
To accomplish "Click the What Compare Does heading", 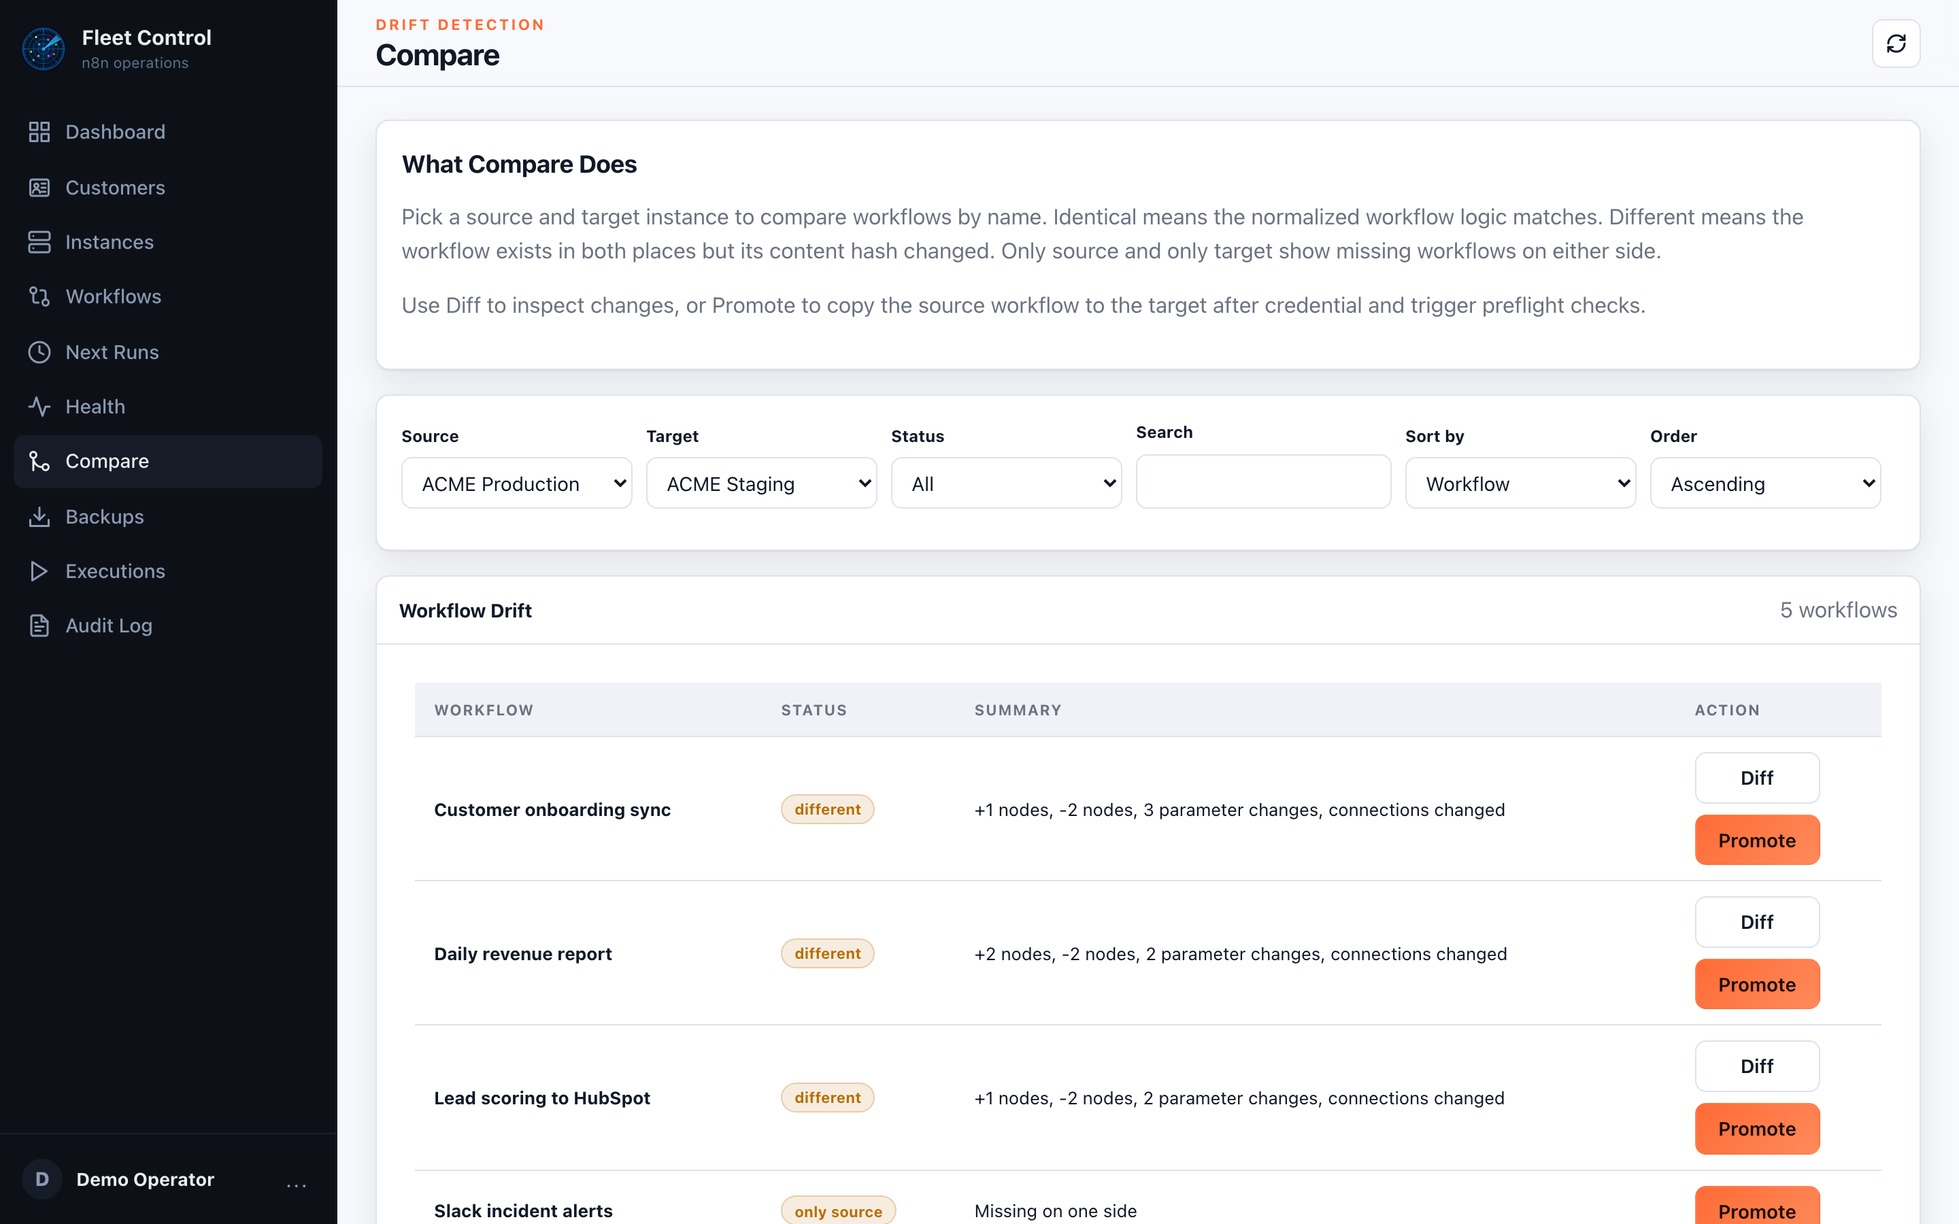I will [x=519, y=165].
